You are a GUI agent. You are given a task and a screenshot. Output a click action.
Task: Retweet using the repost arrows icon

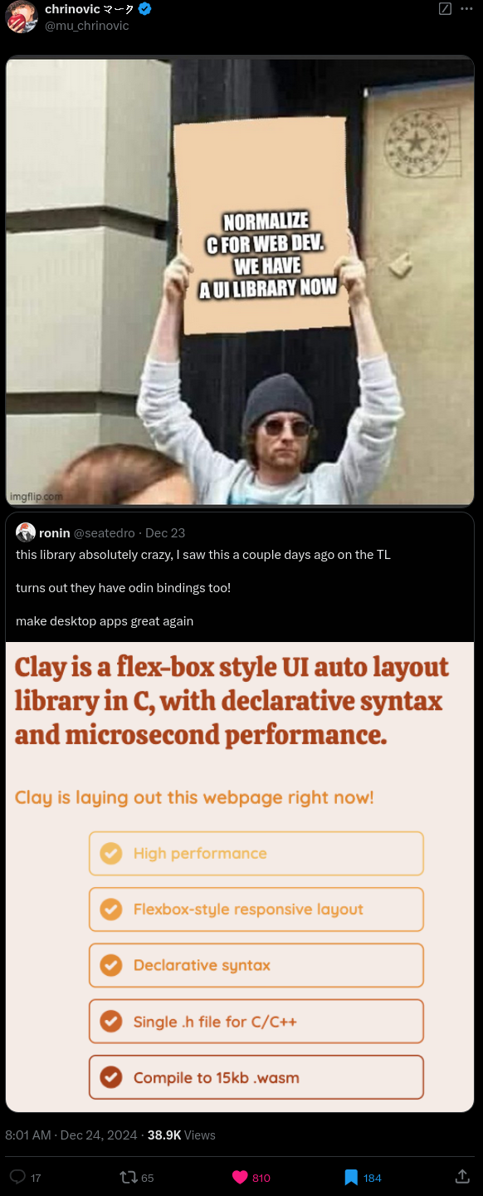point(129,1177)
